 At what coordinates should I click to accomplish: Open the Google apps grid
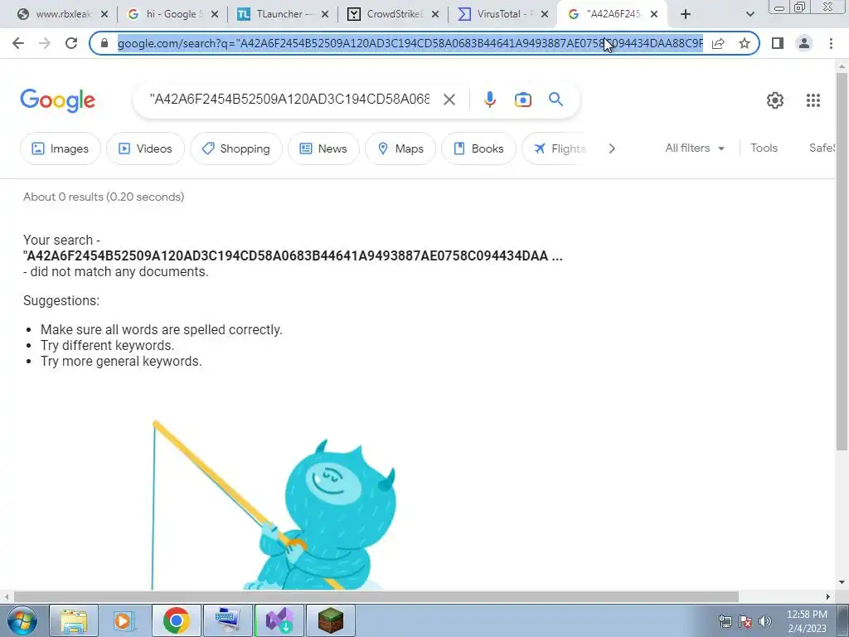click(813, 100)
